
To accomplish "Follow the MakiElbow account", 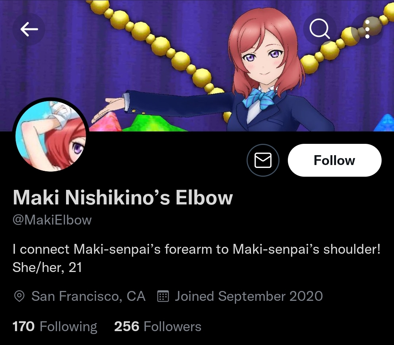I will pos(335,160).
